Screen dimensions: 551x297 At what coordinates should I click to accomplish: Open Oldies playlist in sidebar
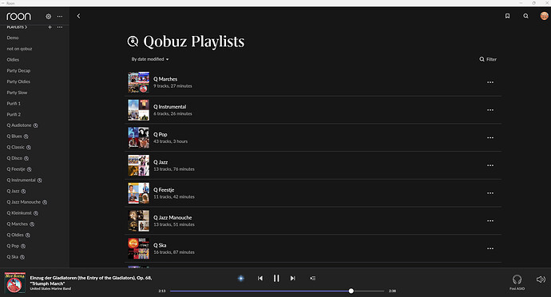[13, 60]
